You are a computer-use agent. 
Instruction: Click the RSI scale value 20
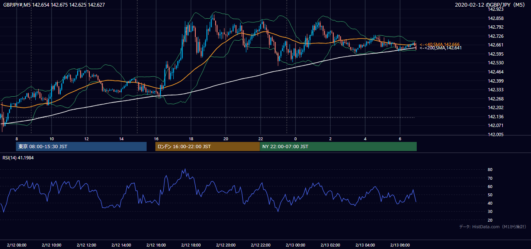[x=490, y=220]
